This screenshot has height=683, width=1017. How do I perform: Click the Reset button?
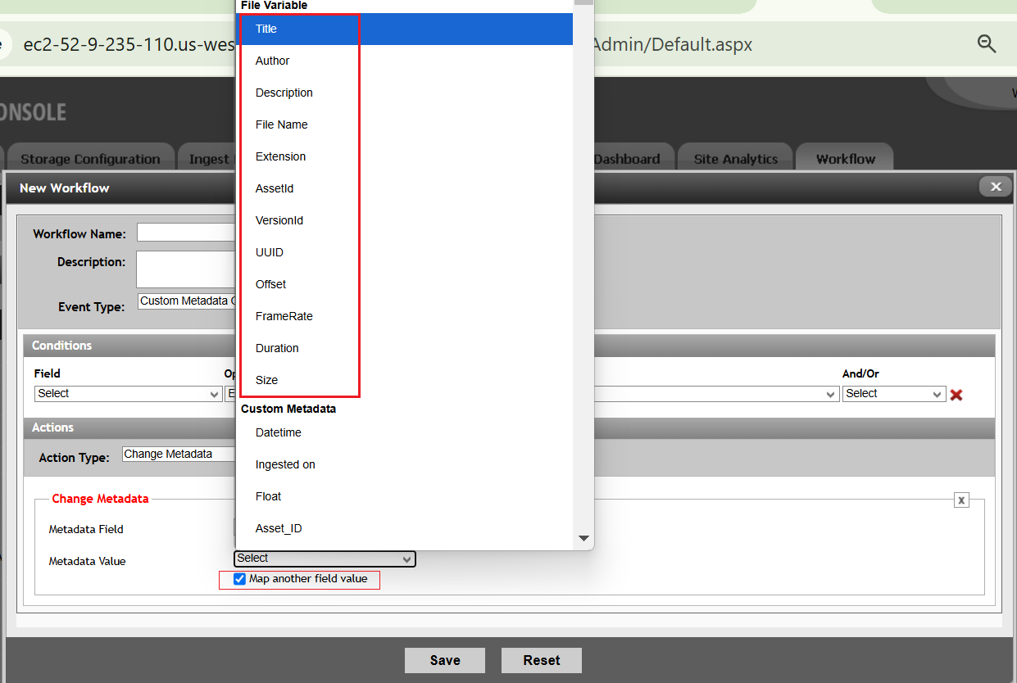(542, 660)
